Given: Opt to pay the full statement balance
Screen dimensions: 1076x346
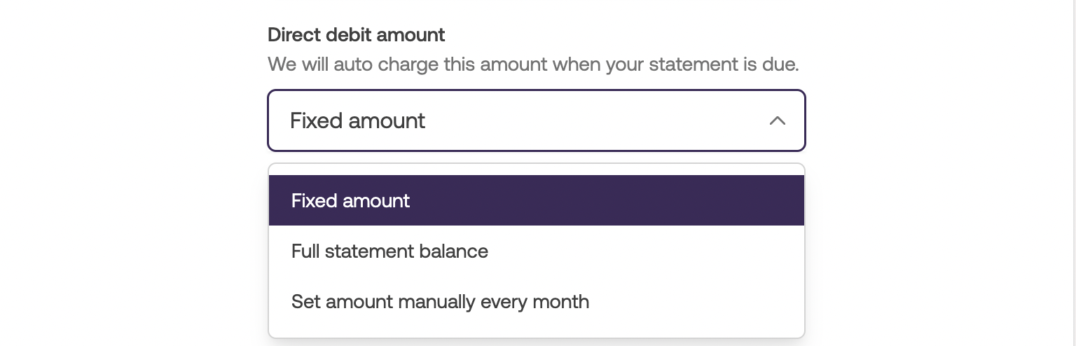Looking at the screenshot, I should (x=536, y=251).
